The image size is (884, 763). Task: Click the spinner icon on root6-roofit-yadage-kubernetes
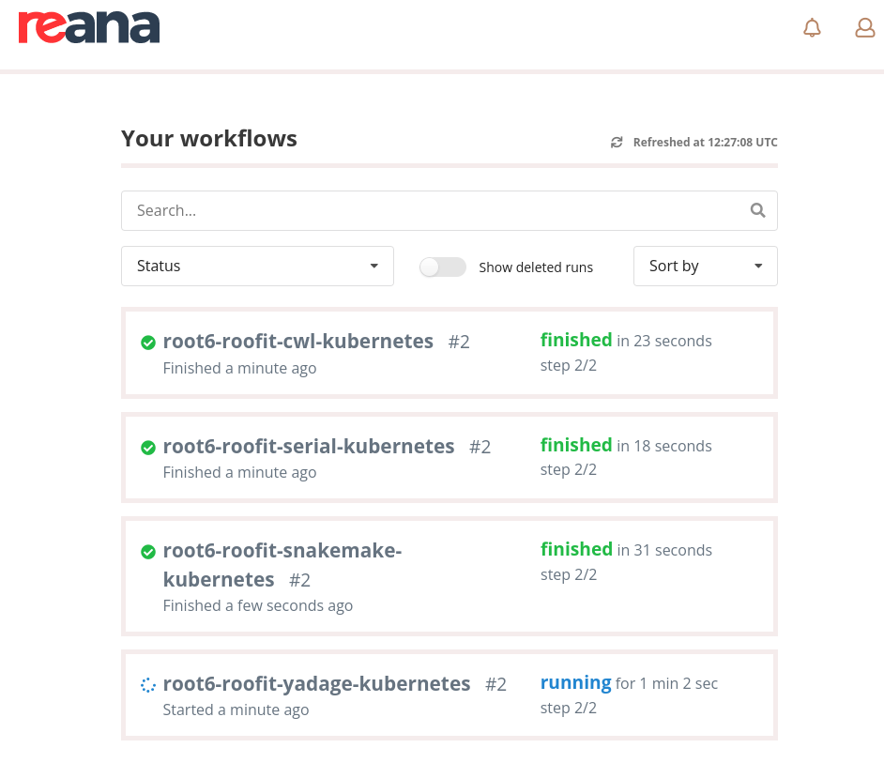pos(147,685)
